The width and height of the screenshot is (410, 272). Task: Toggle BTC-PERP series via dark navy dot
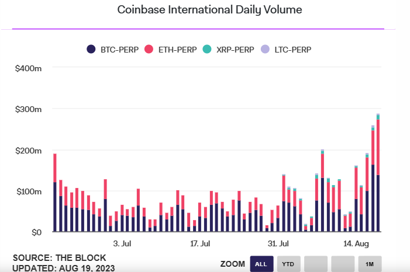coord(91,49)
